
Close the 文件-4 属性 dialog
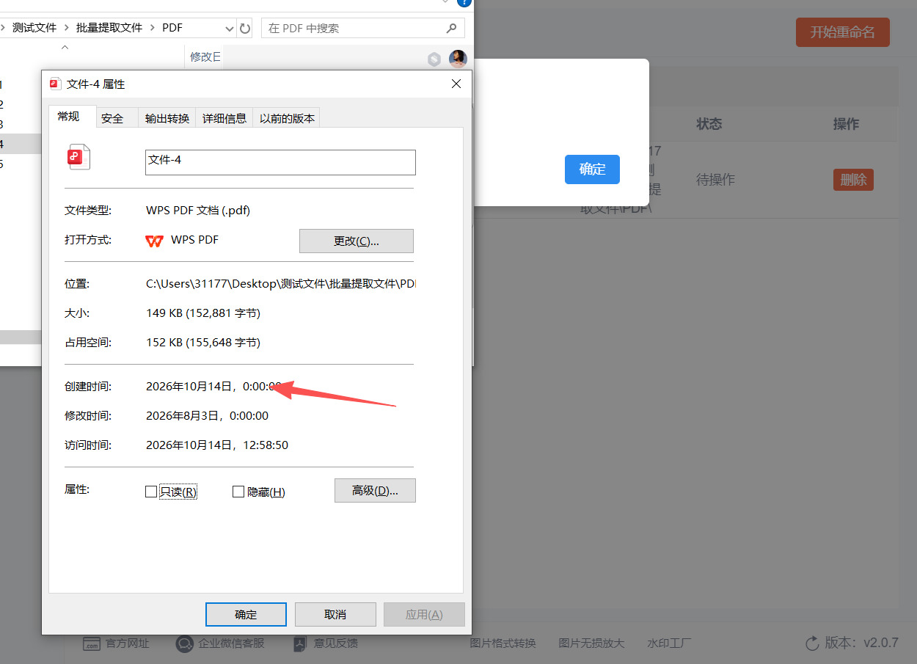[x=456, y=84]
